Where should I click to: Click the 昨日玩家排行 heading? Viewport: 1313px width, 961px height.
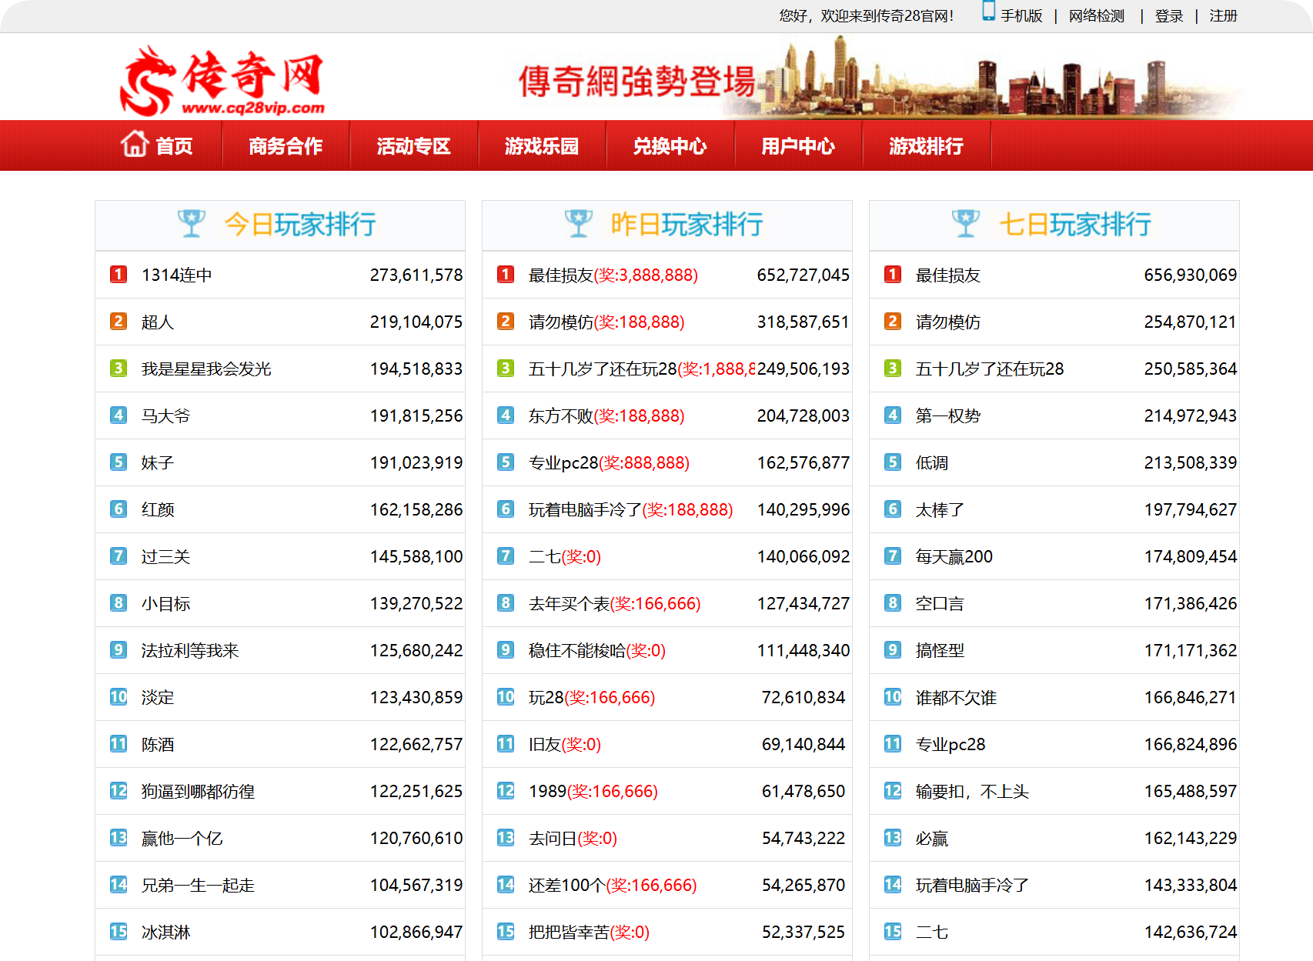tap(687, 224)
